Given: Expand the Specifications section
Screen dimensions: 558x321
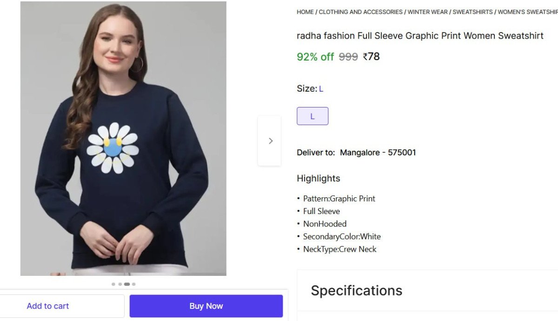Looking at the screenshot, I should tap(356, 291).
